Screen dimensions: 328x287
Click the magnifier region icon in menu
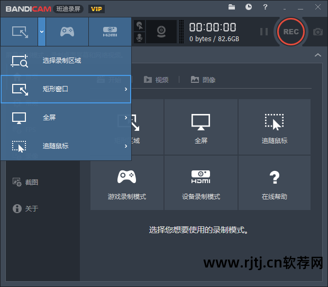(x=20, y=61)
